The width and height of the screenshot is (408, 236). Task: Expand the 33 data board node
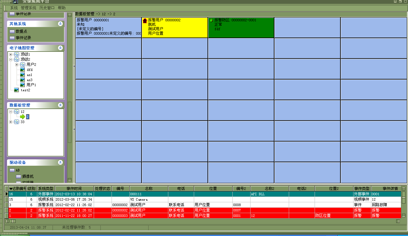pyautogui.click(x=11, y=122)
